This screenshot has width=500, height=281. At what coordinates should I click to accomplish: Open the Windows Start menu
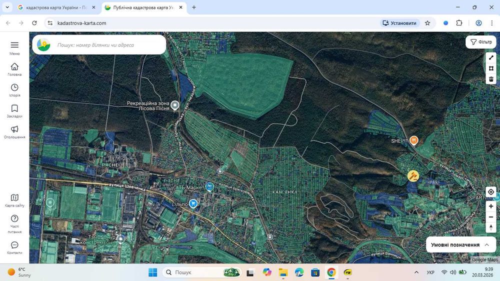tap(152, 272)
